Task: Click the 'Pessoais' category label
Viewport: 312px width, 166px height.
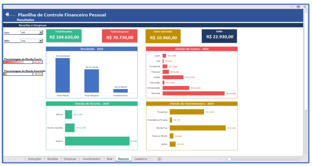Action: tap(155, 72)
